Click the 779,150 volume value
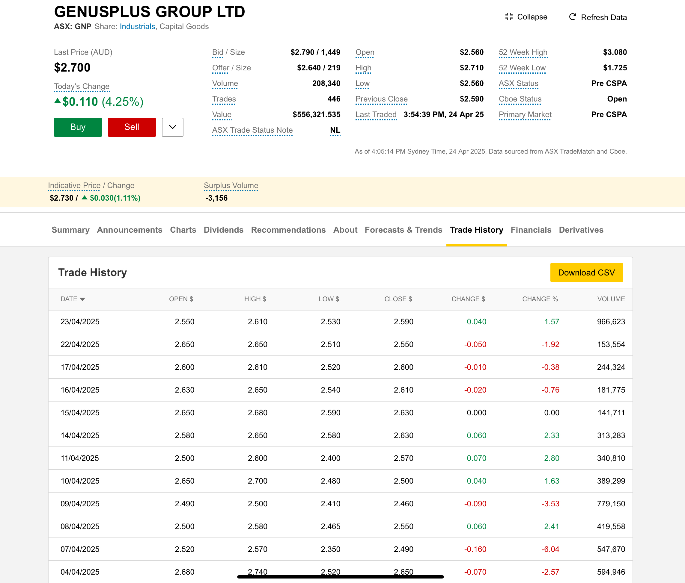The height and width of the screenshot is (583, 685). coord(611,504)
